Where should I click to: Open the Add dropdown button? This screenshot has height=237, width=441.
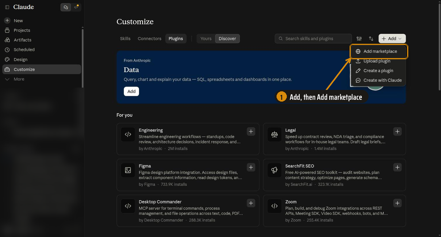392,39
